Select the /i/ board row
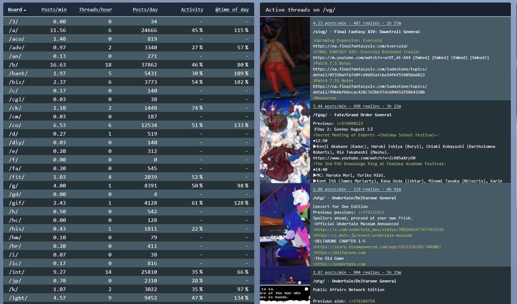 point(129,255)
